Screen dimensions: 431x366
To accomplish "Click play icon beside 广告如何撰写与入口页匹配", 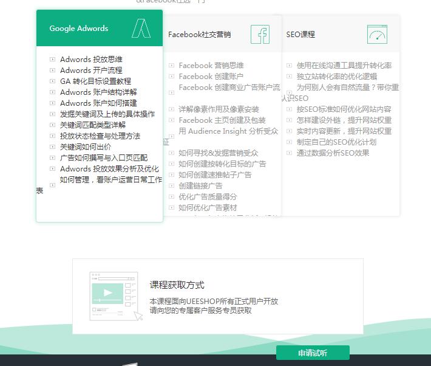I will [x=52, y=158].
